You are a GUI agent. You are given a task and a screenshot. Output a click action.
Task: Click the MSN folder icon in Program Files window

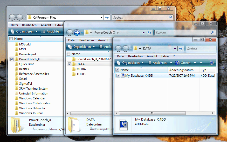coord(17,49)
